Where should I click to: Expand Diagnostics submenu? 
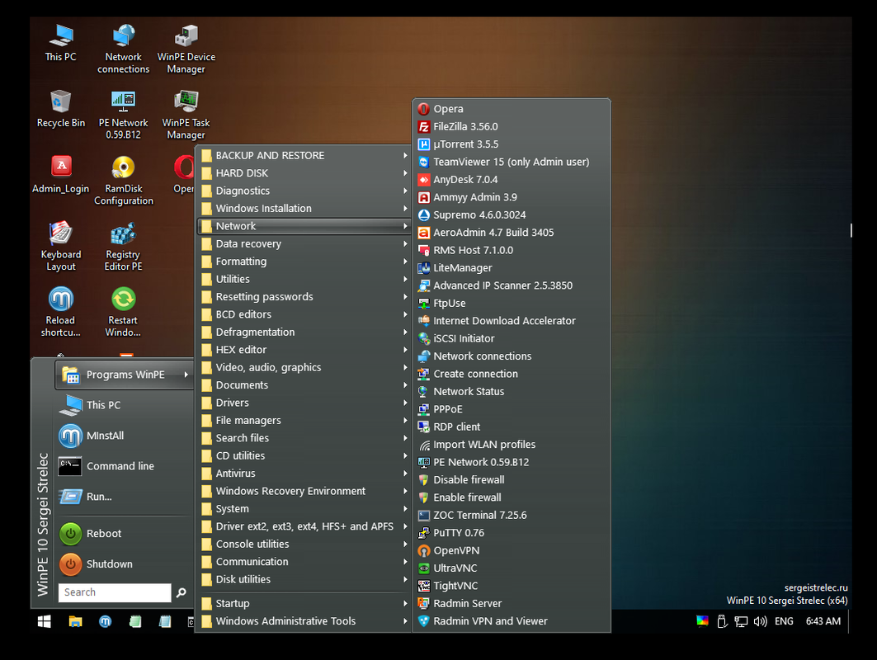304,191
